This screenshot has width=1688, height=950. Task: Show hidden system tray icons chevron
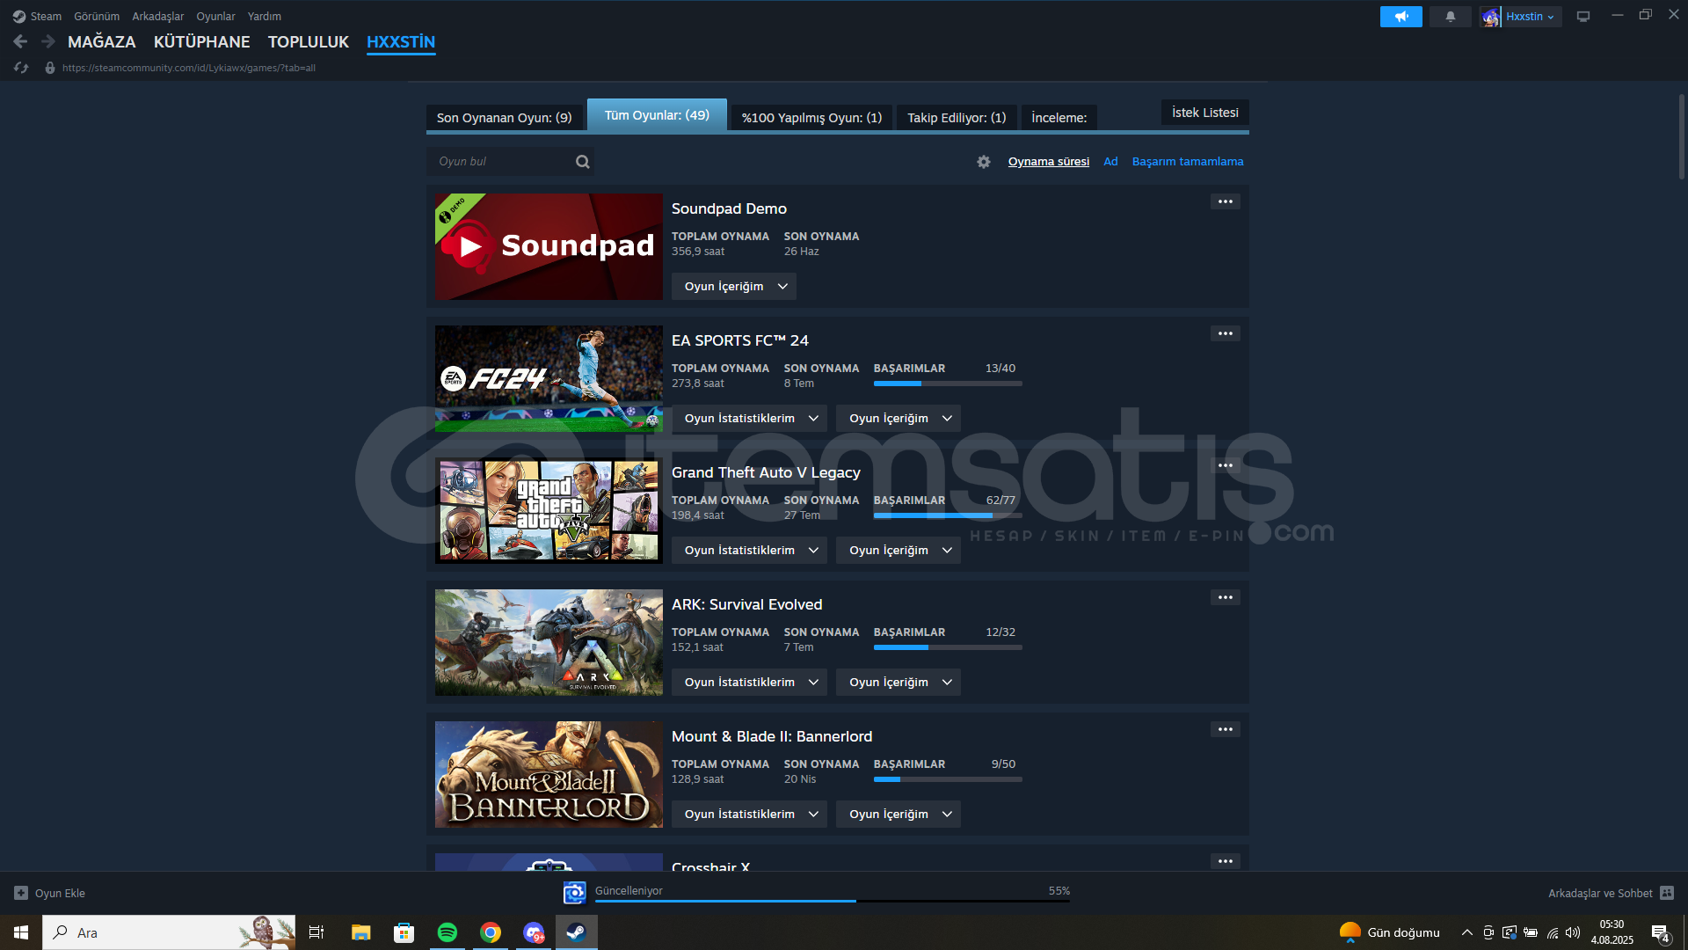1466,932
